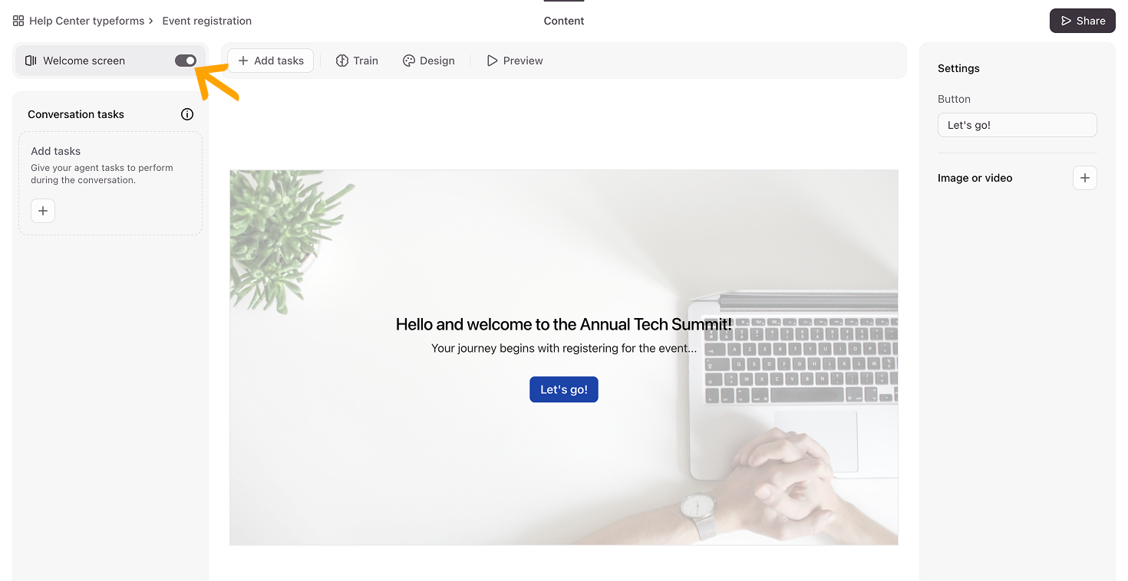Click the info icon next to Conversation tasks
This screenshot has height=581, width=1128.
coord(187,114)
